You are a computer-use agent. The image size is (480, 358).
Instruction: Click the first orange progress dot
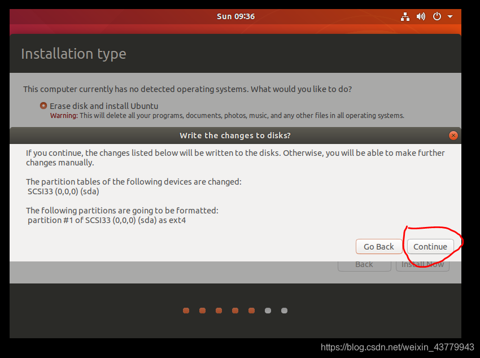point(186,311)
